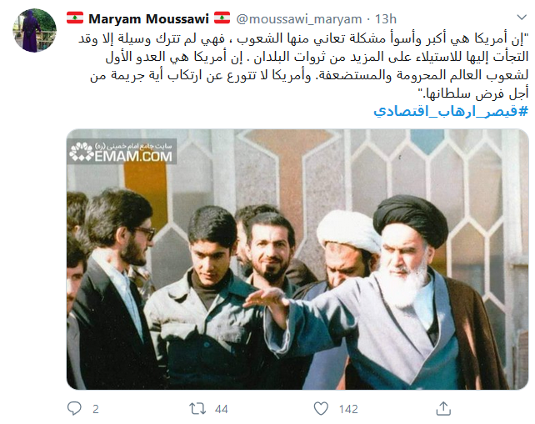Open the @moussawi_maryam handle link
This screenshot has width=535, height=424.
tap(299, 19)
